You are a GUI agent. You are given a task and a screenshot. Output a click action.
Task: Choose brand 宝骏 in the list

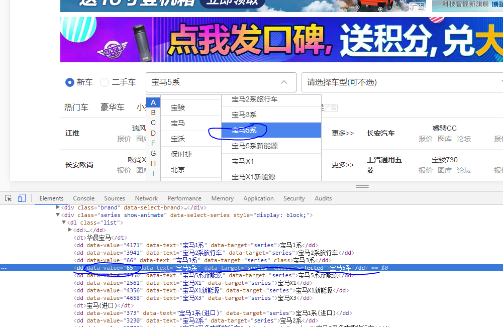tap(191, 107)
